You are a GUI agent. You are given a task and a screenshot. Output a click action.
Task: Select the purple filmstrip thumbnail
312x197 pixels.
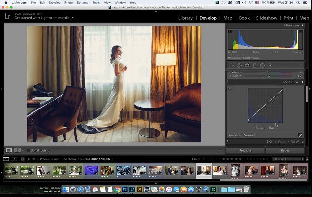tap(92, 171)
